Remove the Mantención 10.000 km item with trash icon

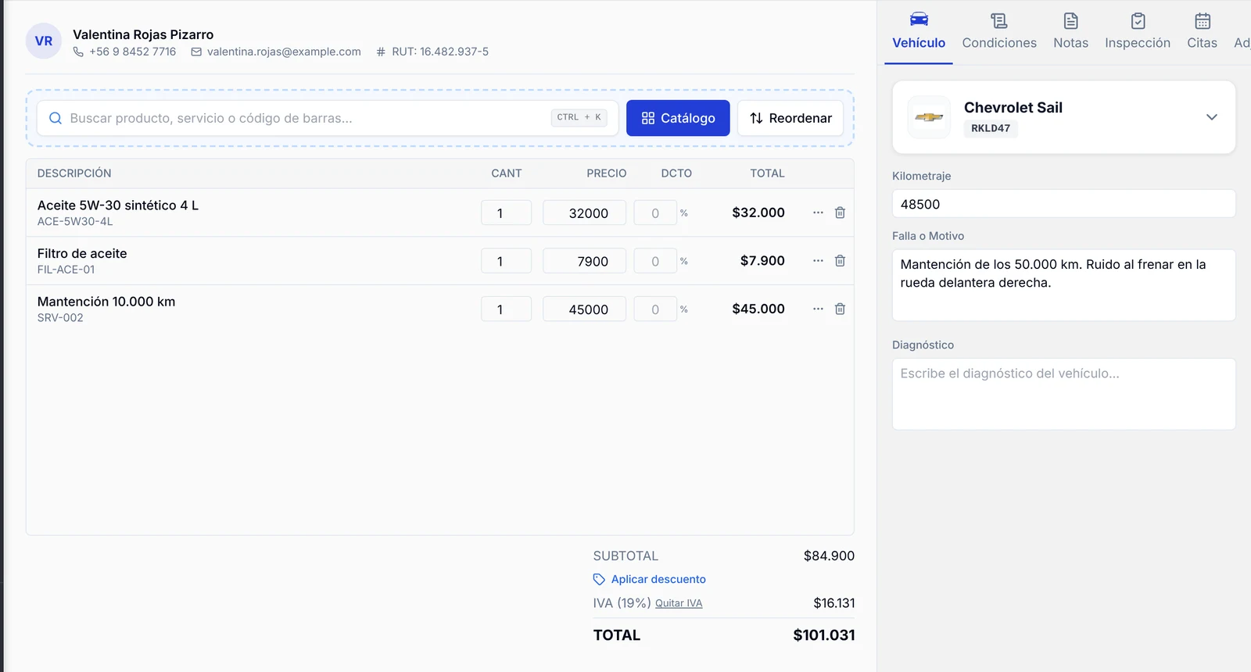[840, 309]
